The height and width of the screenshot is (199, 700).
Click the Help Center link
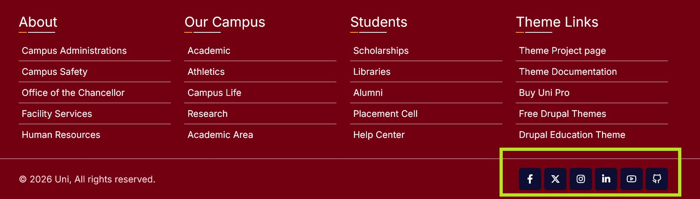point(379,135)
